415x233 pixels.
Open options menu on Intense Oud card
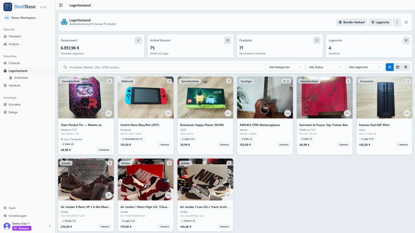407,113
